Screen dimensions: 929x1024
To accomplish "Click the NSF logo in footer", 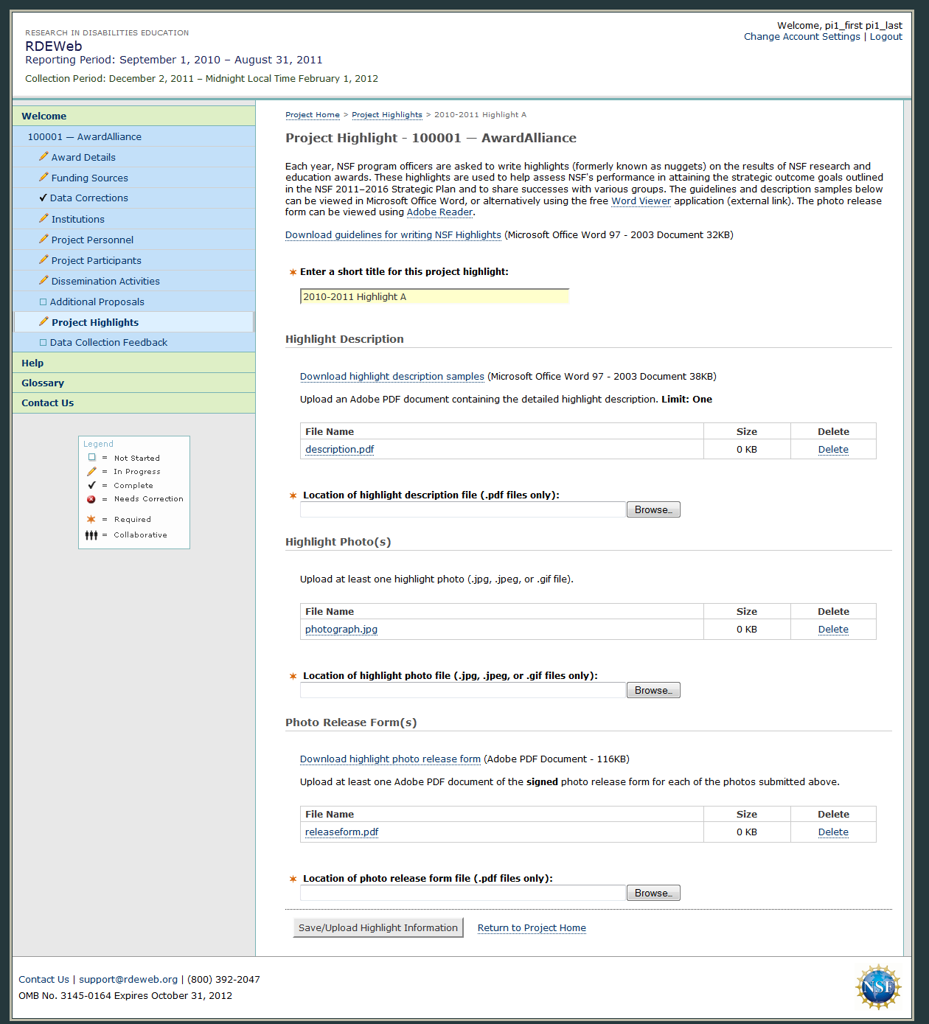I will point(878,986).
